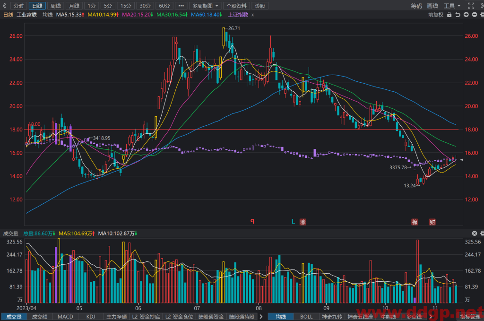Click the 13.24 low price label
This screenshot has height=321, width=484.
coord(410,185)
